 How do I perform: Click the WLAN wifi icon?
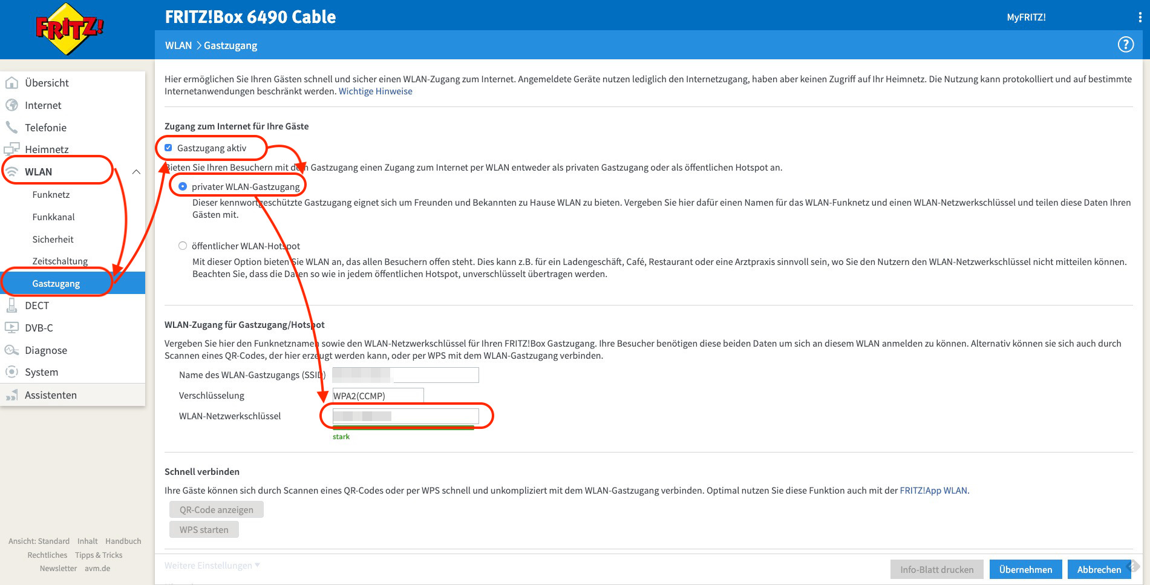click(11, 172)
